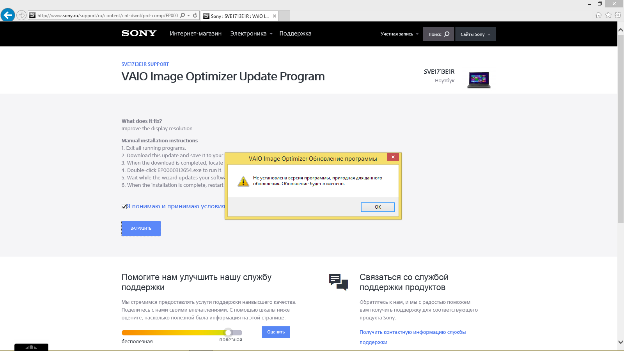Click OK in the VAIO update dialog
The width and height of the screenshot is (624, 351).
378,207
